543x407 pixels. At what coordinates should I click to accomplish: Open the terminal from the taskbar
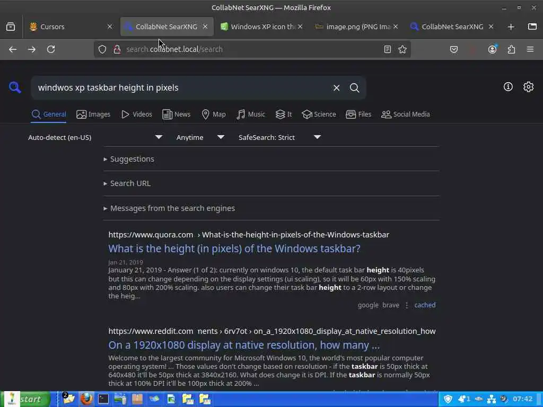[103, 399]
